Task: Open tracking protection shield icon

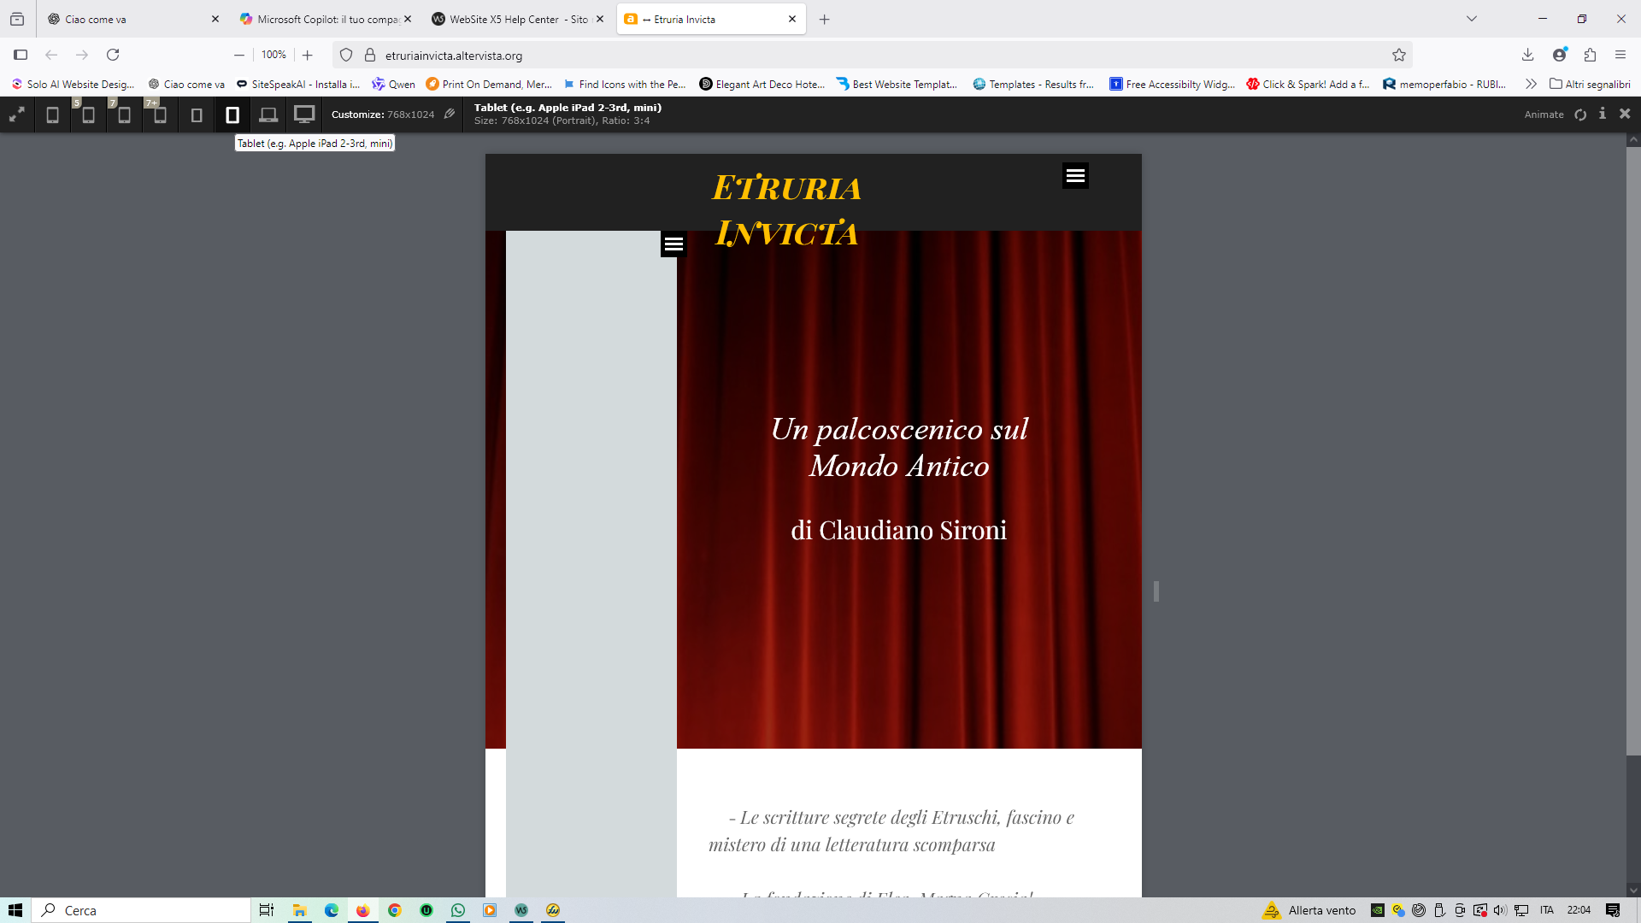Action: (x=346, y=55)
